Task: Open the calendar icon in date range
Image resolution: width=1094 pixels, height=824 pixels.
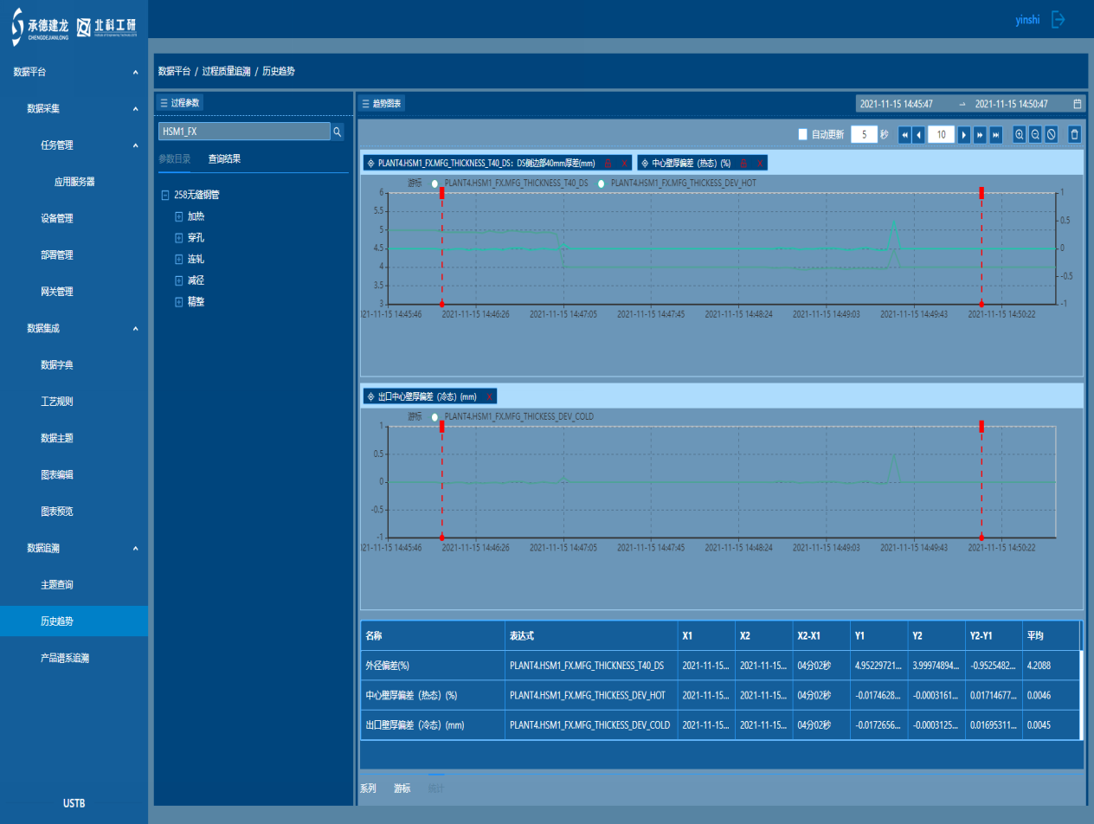Action: (x=1077, y=104)
